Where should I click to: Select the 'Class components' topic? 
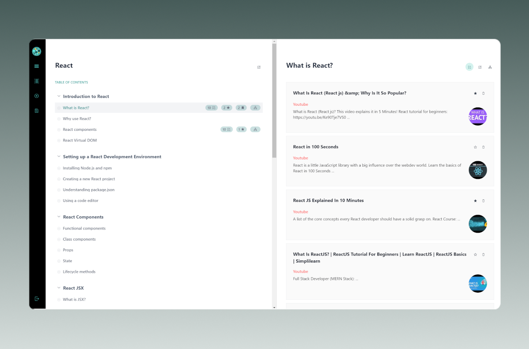click(x=79, y=239)
